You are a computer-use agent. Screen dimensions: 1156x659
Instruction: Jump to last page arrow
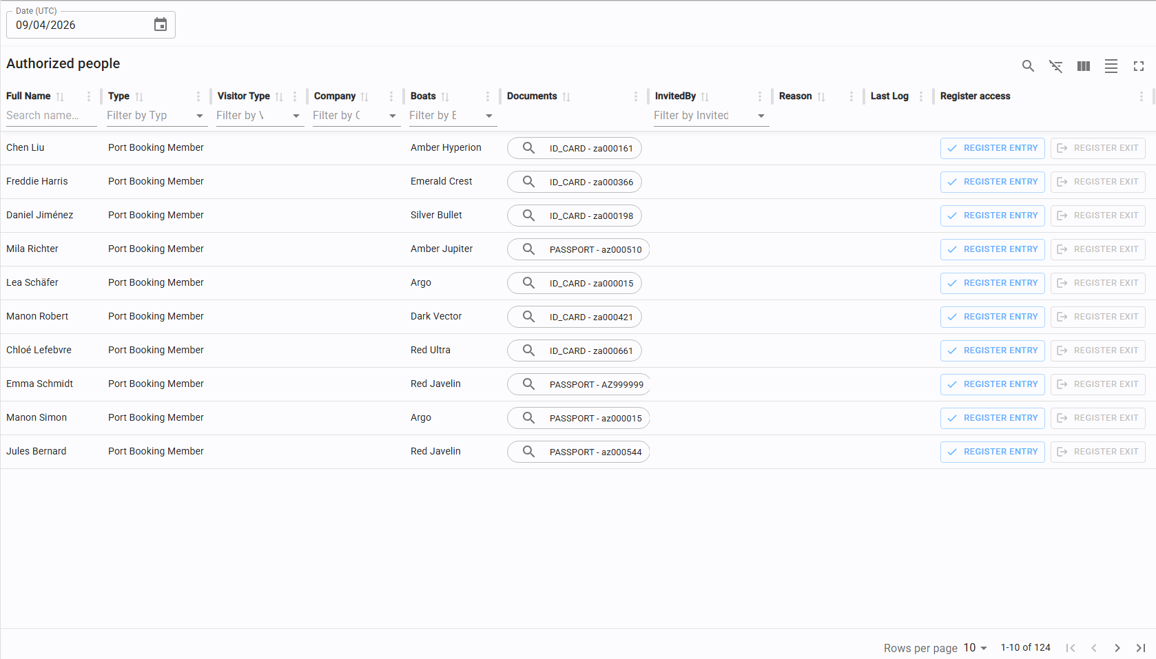coord(1141,648)
